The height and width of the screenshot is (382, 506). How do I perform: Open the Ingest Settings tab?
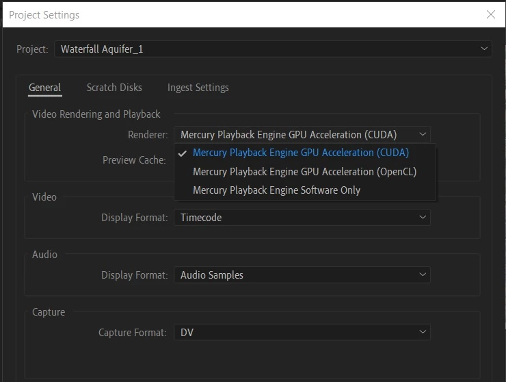point(198,88)
